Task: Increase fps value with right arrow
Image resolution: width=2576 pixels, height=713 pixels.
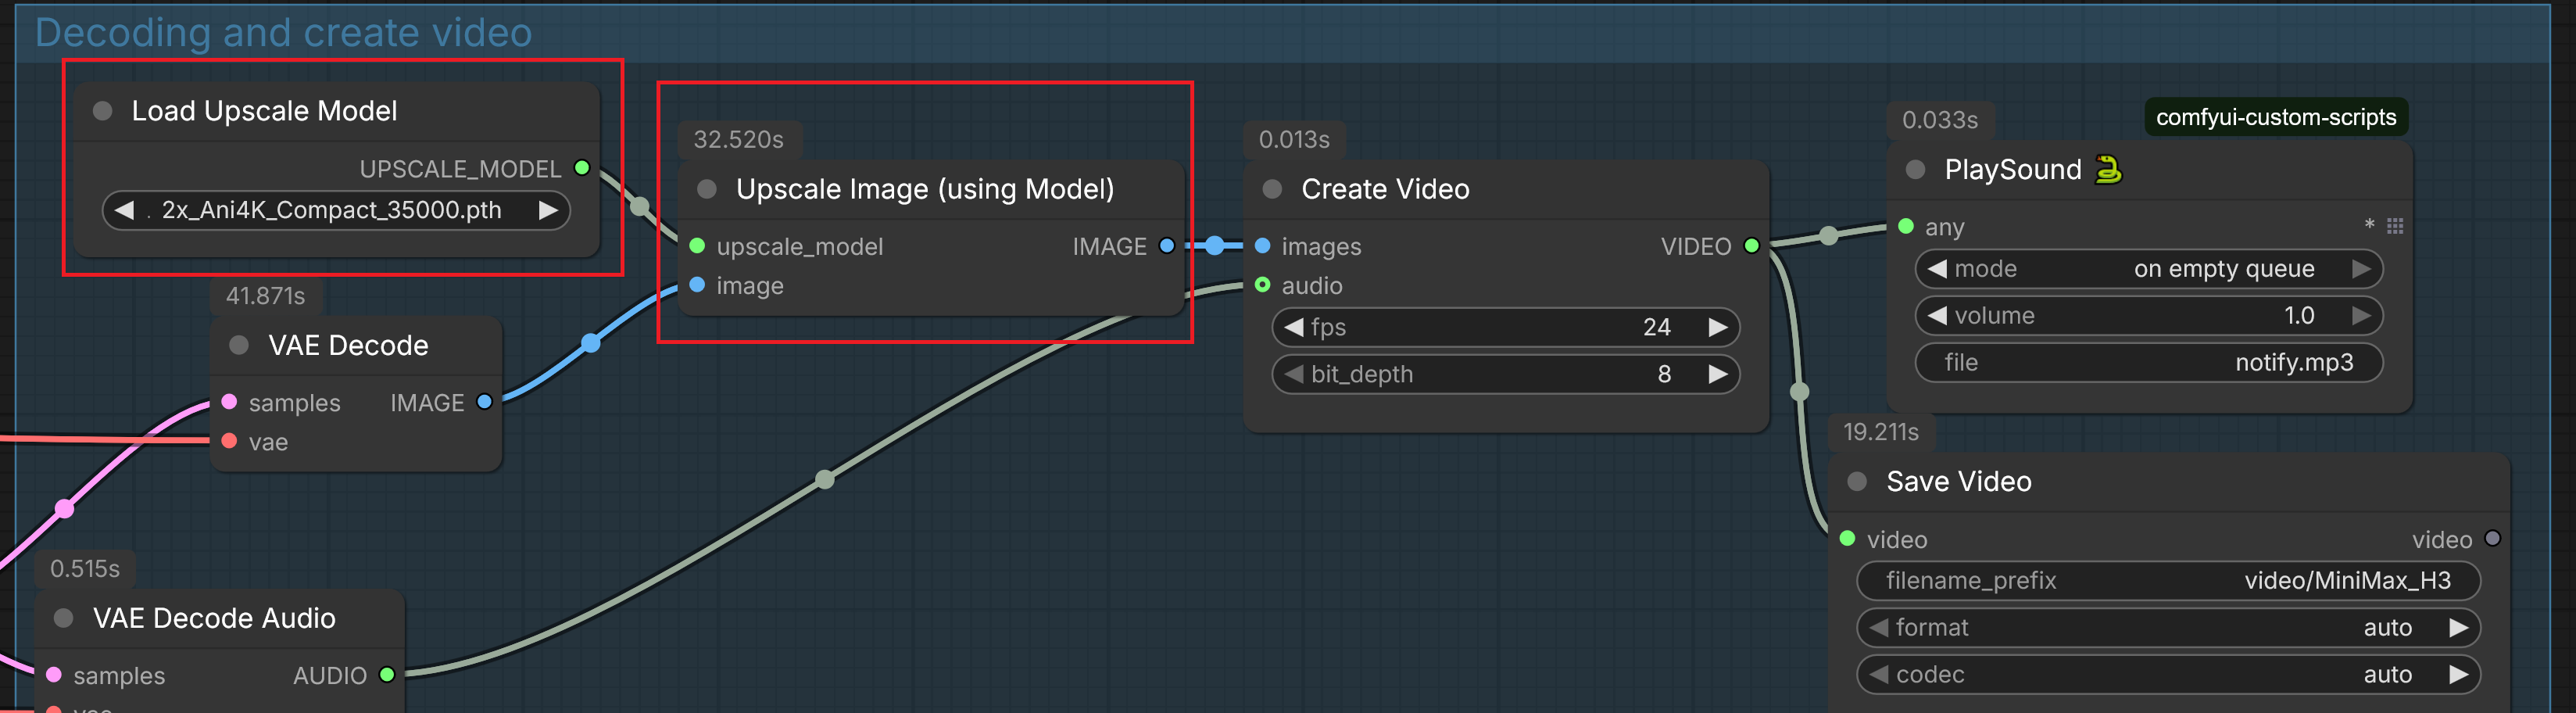Action: tap(1718, 327)
